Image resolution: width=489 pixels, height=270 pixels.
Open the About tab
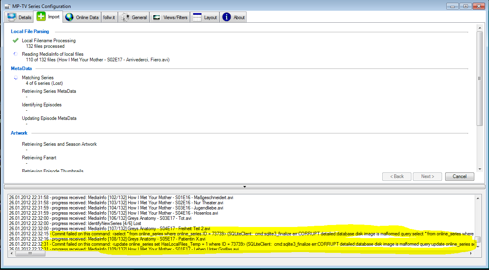[239, 18]
